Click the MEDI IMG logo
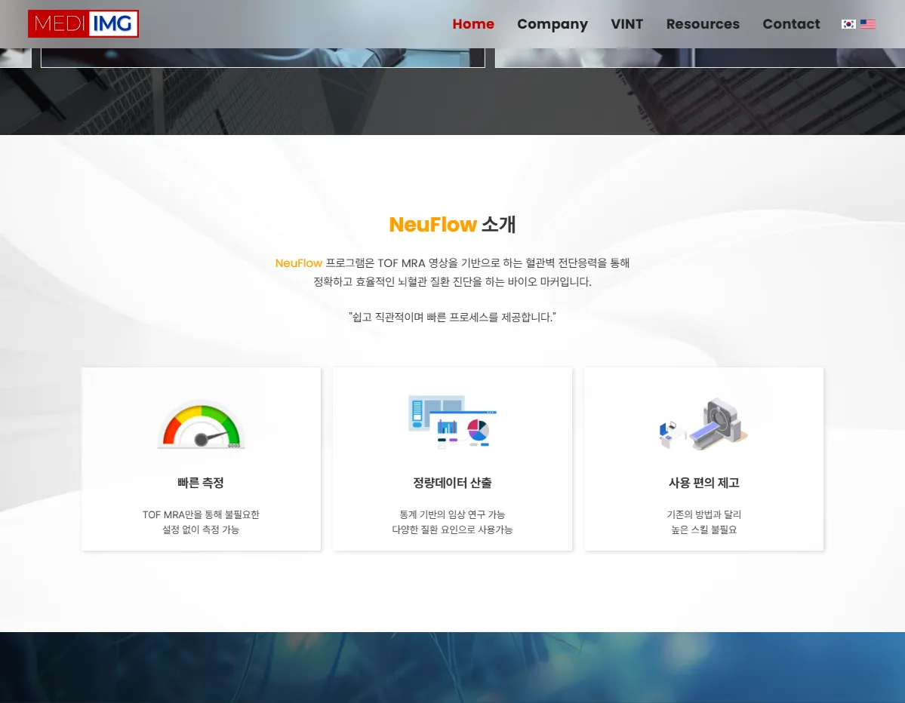905x703 pixels. tap(83, 23)
